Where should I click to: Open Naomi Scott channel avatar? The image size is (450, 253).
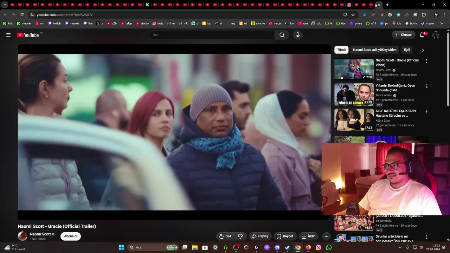pyautogui.click(x=22, y=236)
